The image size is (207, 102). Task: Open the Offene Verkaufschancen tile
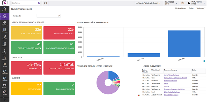(x=26, y=47)
